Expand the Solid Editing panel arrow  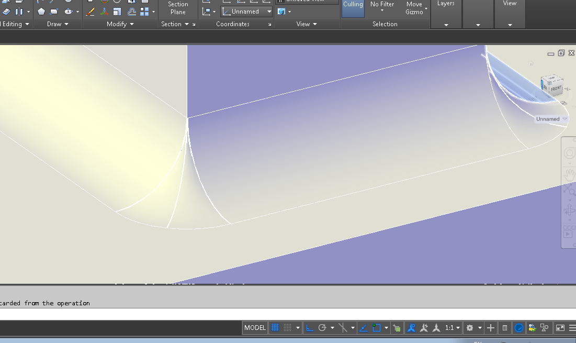27,24
